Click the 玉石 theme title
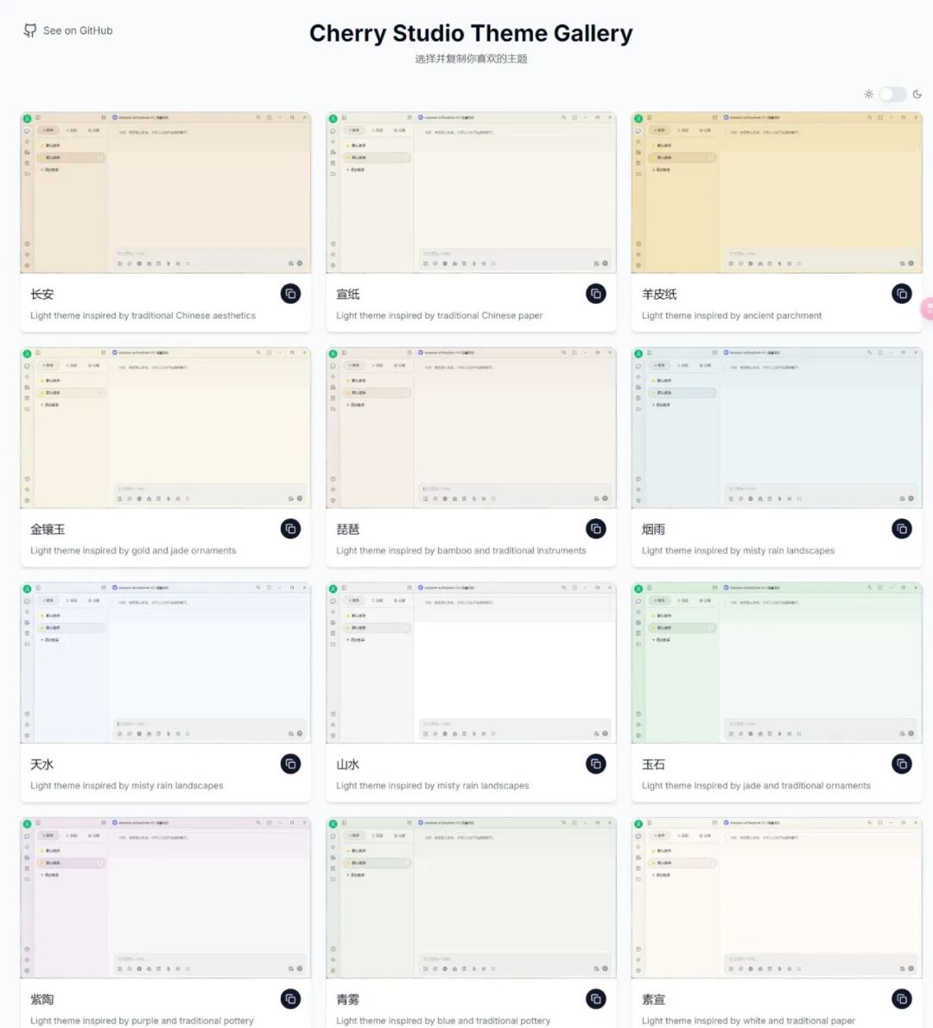Viewport: 933px width, 1028px height. point(654,765)
